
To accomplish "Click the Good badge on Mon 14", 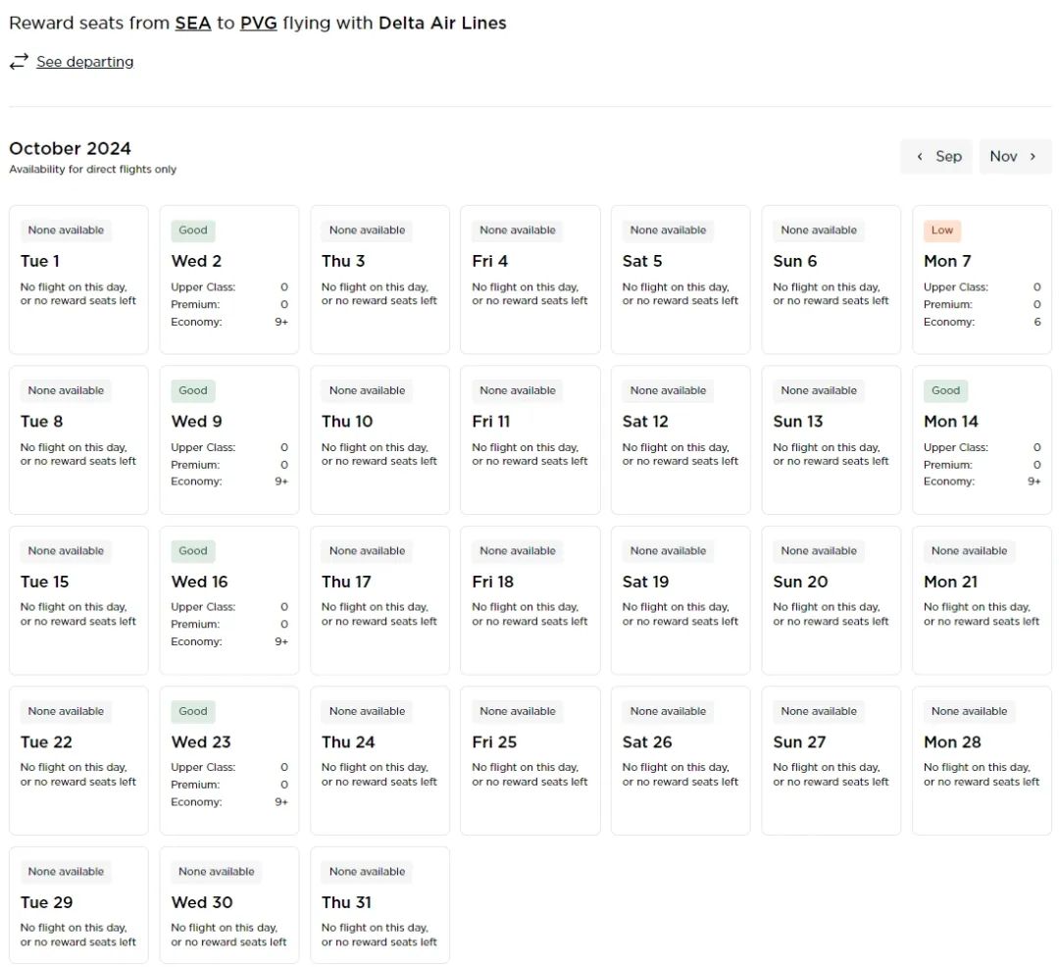I will pyautogui.click(x=945, y=390).
